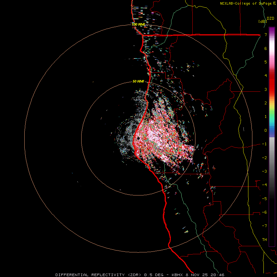Click the DZD product label
The width and height of the screenshot is (277, 277).
(x=271, y=18)
